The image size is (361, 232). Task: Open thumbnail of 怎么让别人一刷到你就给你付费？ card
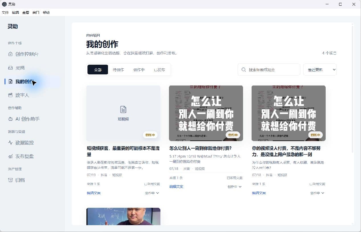tap(206, 113)
